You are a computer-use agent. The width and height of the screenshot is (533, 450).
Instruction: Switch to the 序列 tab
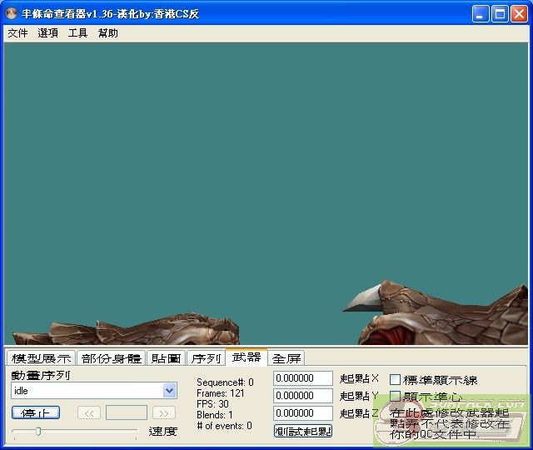[206, 358]
